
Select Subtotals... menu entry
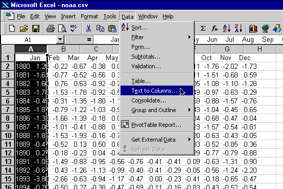157,57
